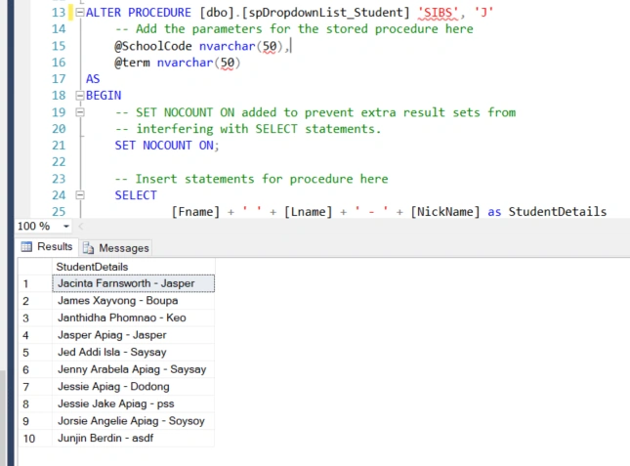Select the Jessie Jake Apiag - pss cell
The width and height of the screenshot is (630, 466).
point(134,403)
